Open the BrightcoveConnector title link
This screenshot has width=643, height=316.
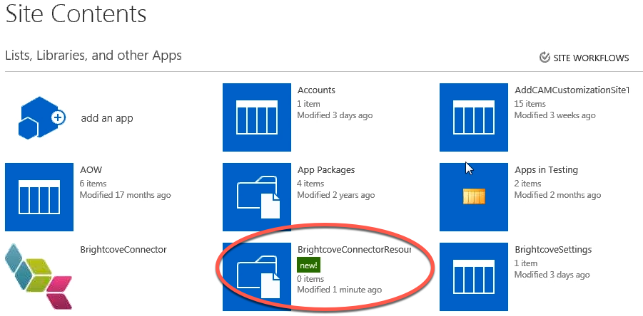click(123, 250)
